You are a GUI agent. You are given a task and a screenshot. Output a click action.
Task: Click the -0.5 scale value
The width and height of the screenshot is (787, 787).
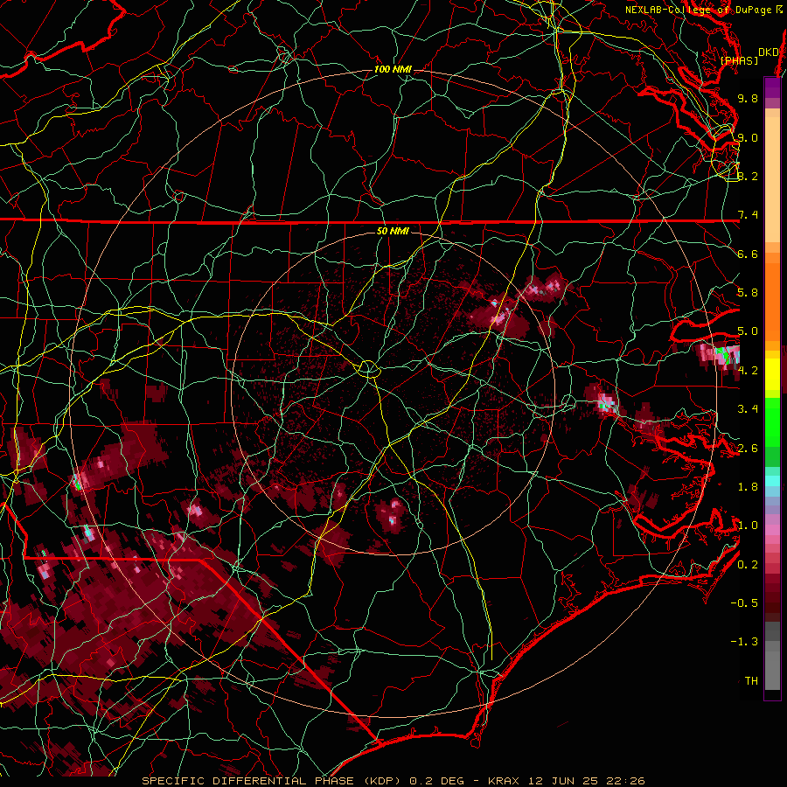pos(744,603)
